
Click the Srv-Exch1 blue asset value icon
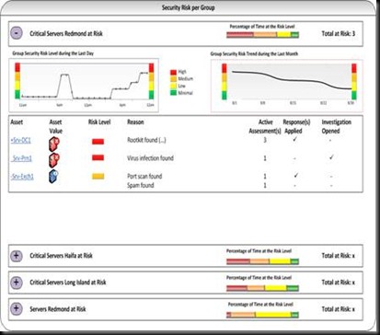[53, 177]
